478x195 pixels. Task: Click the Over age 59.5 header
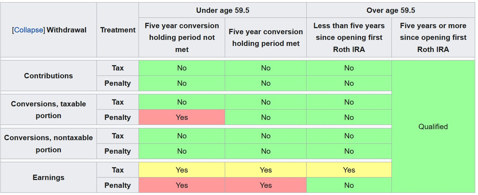[x=391, y=10]
